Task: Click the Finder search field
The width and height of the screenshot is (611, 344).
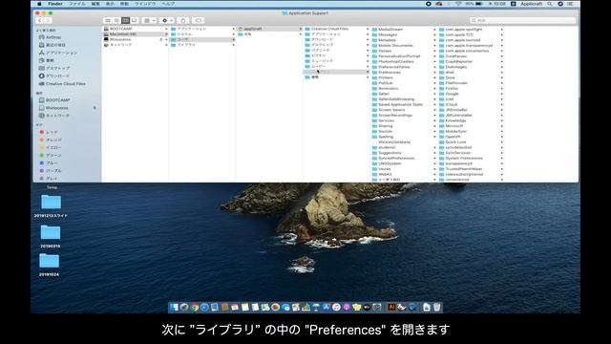Action: tap(522, 20)
